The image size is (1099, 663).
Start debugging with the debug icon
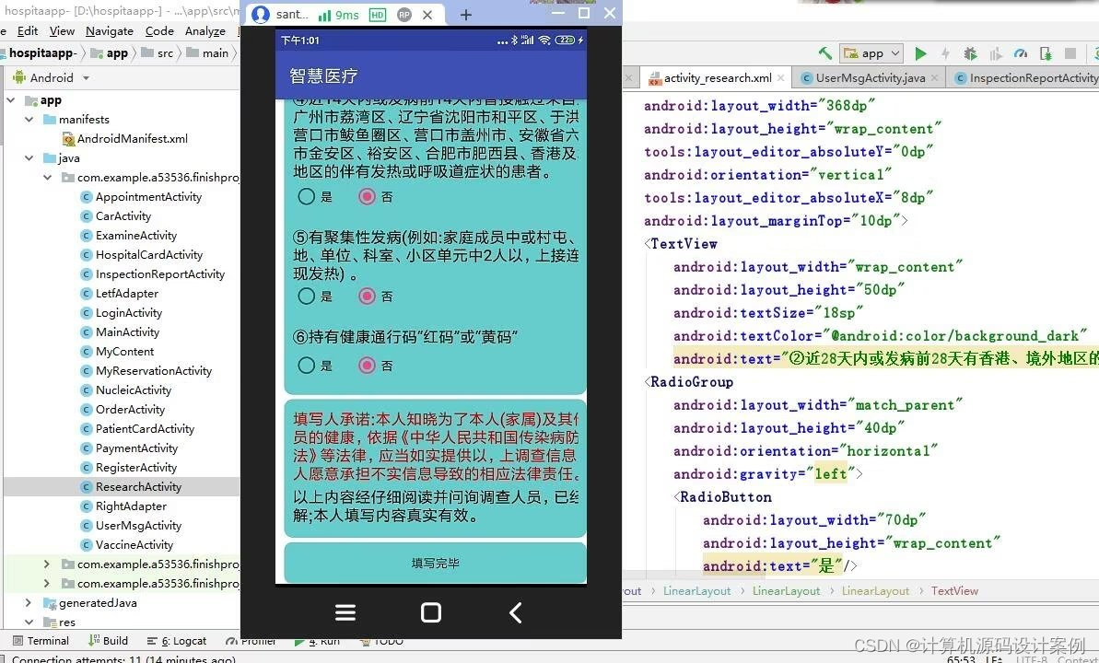click(x=969, y=52)
